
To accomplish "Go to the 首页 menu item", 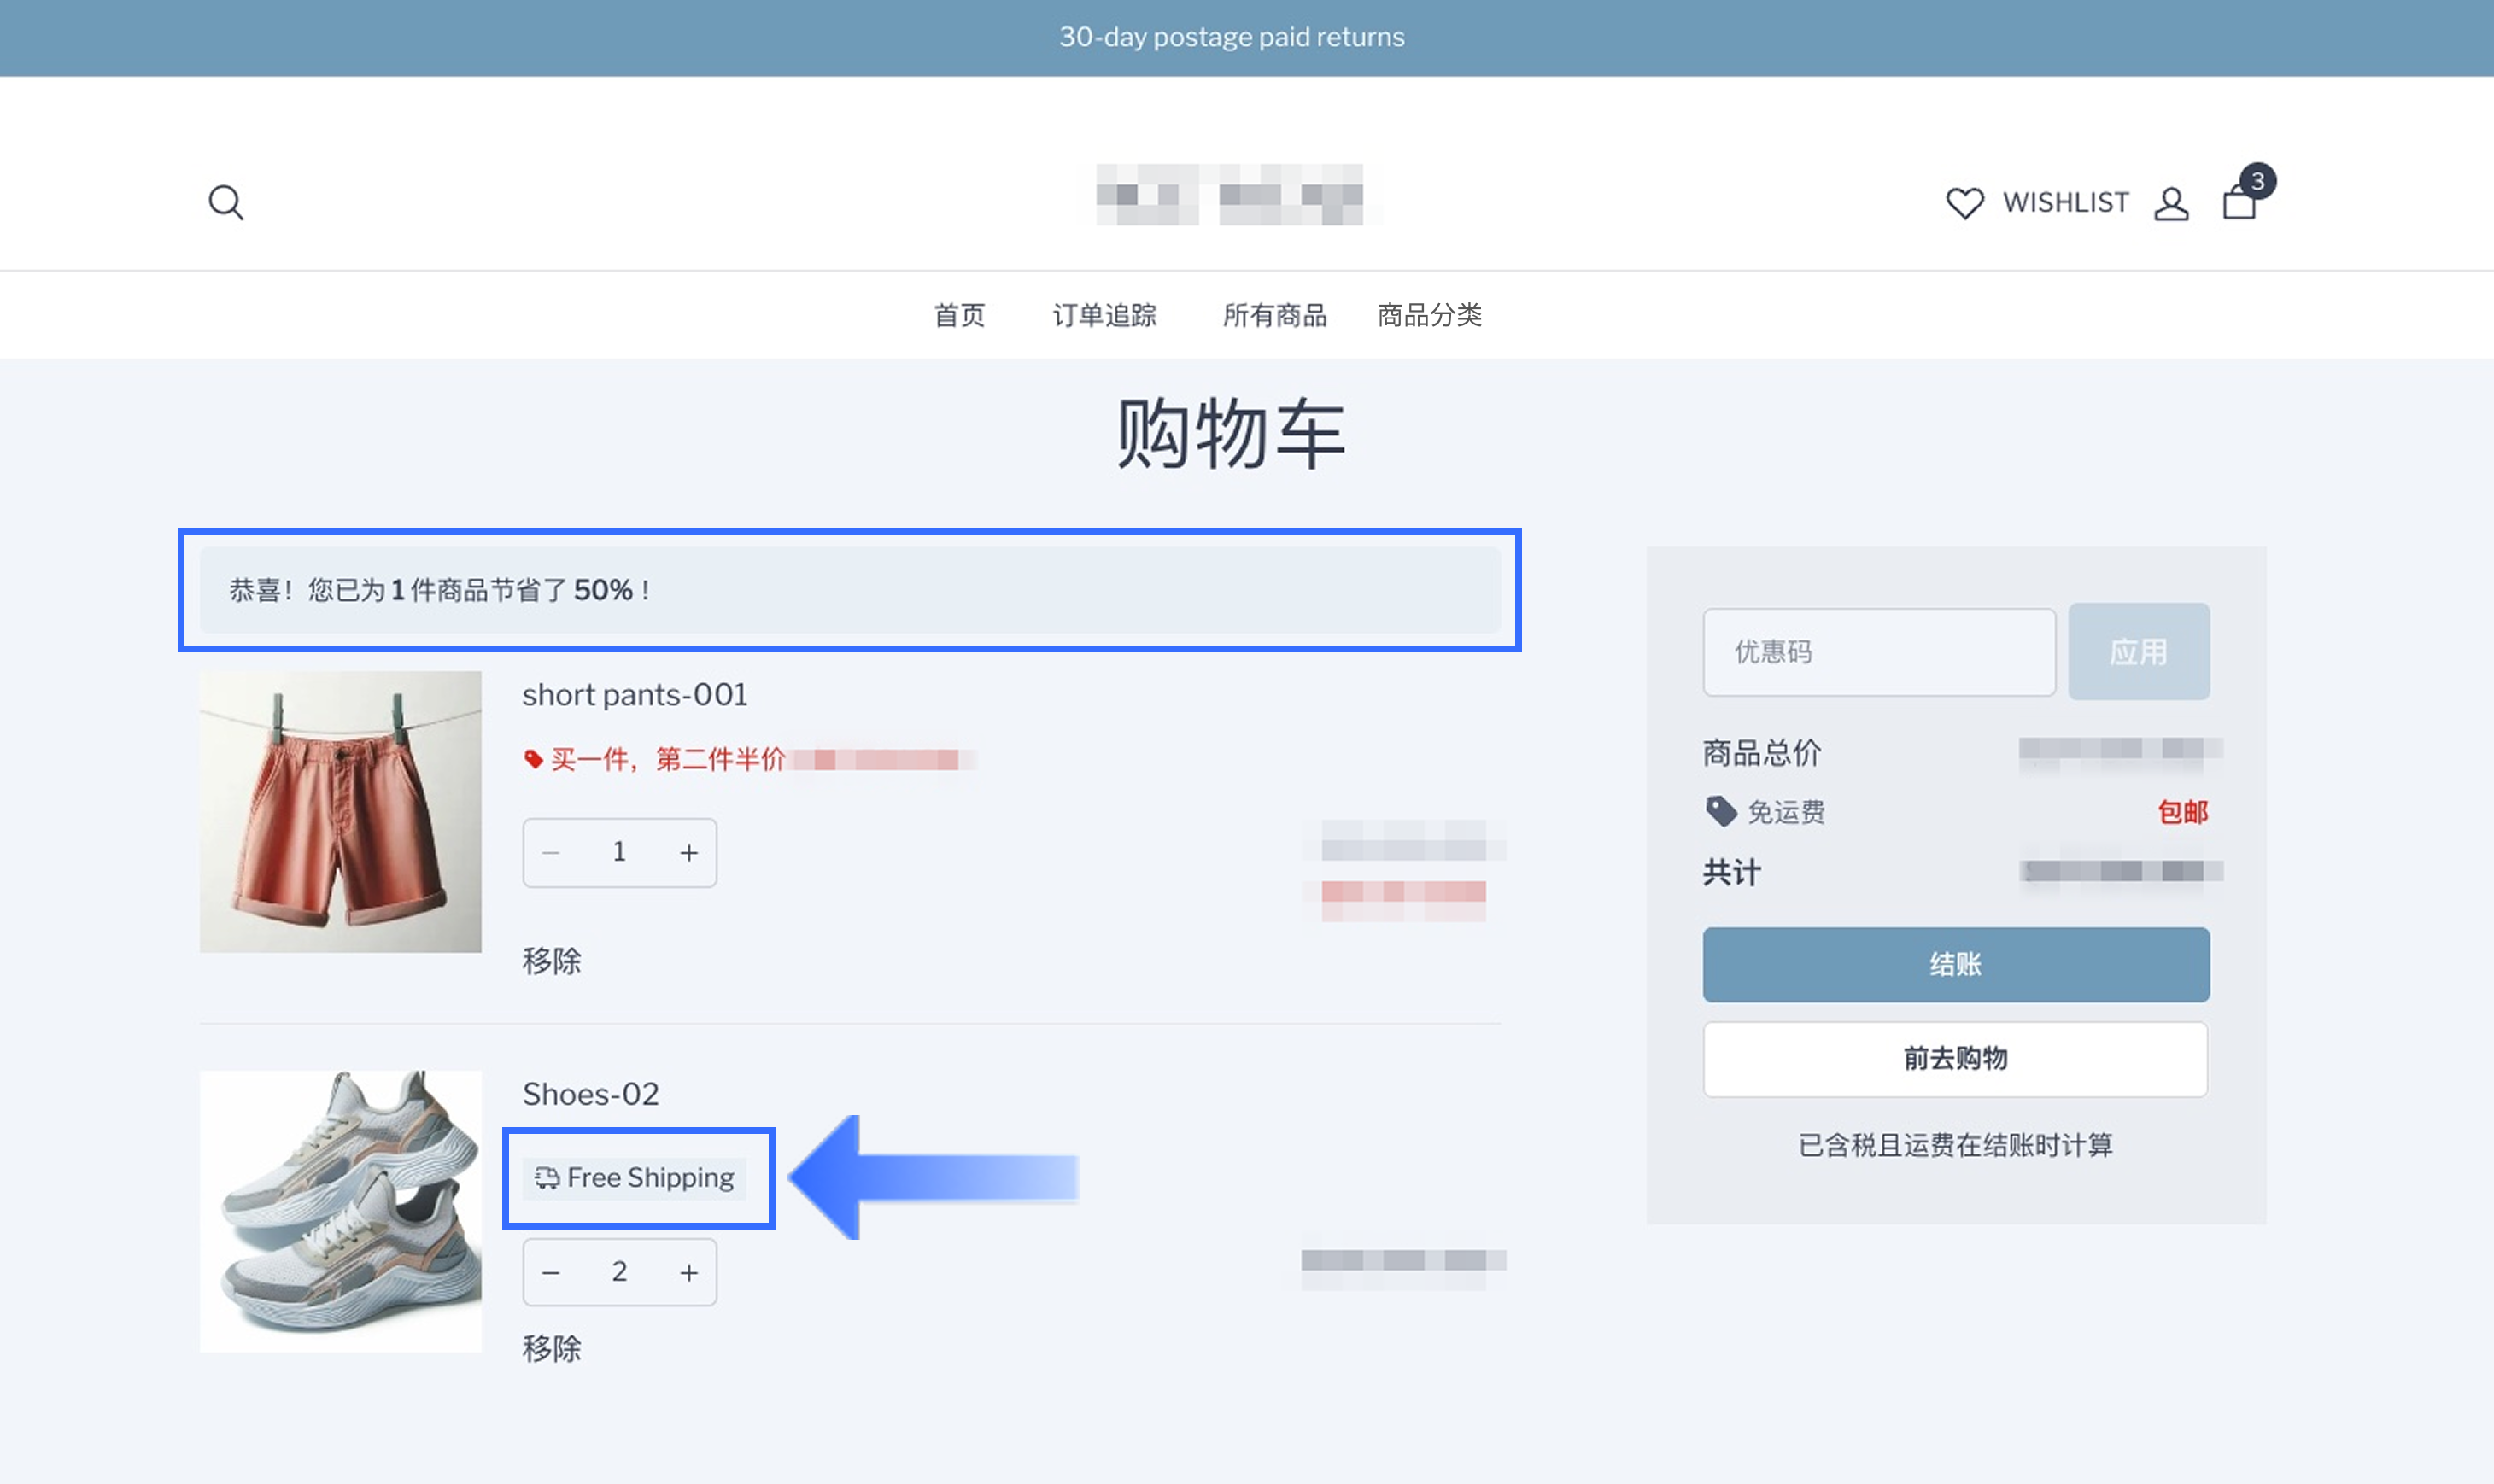I will pyautogui.click(x=959, y=315).
